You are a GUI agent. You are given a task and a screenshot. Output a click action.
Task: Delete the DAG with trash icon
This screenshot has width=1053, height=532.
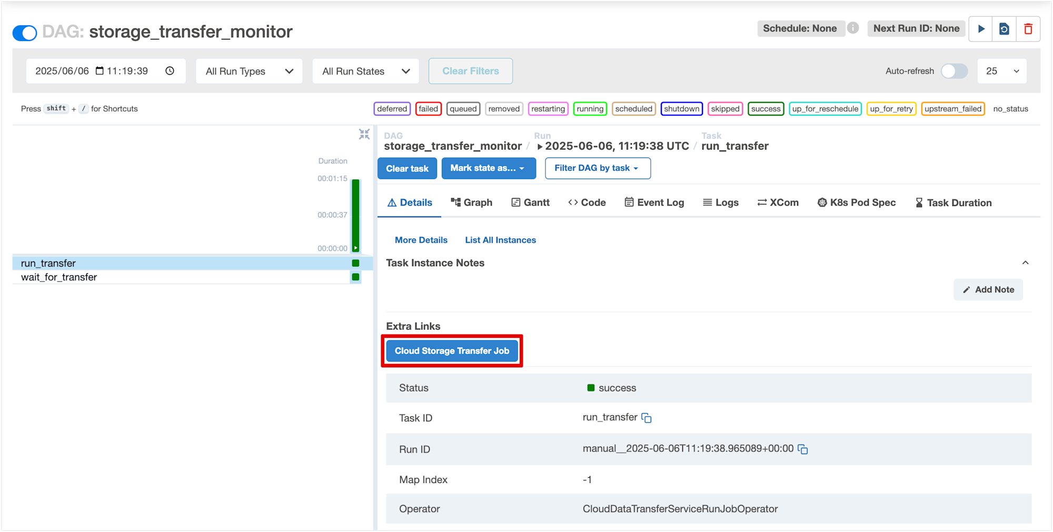click(1028, 29)
